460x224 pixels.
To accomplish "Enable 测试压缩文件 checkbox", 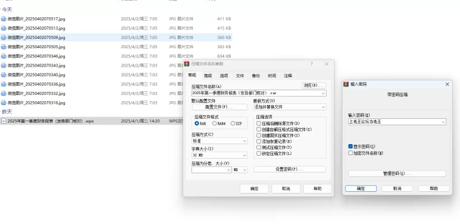I will tap(259, 147).
